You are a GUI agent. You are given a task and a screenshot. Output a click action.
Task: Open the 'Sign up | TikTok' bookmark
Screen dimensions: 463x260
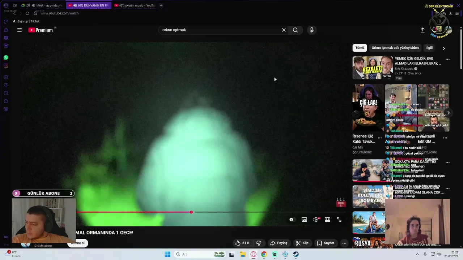tap(26, 21)
